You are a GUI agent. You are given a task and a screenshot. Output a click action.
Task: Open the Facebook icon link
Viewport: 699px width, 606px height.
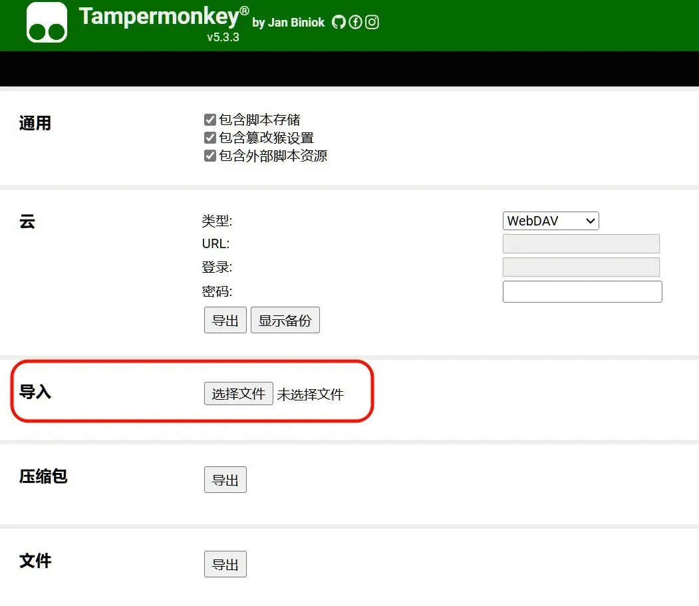point(355,23)
